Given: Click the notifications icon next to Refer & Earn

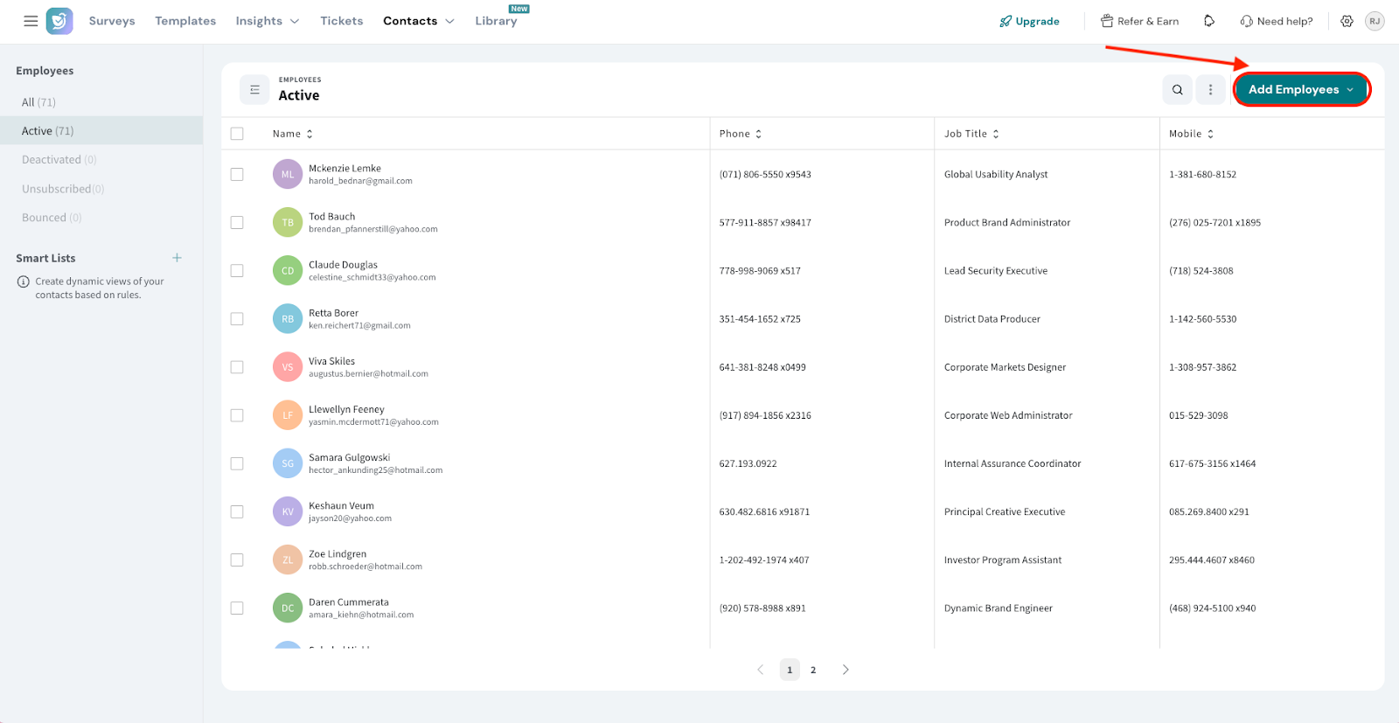Looking at the screenshot, I should click(x=1209, y=21).
